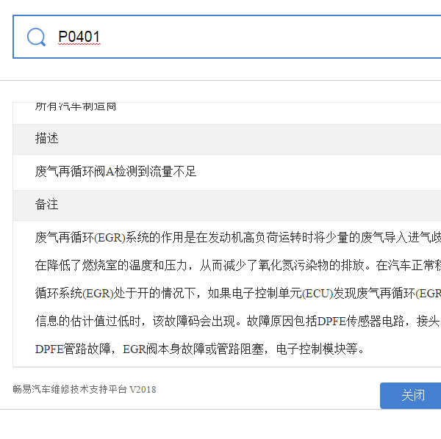
Task: Click the remark line starting 在降低了燃烧室的温度
Action: tap(238, 266)
